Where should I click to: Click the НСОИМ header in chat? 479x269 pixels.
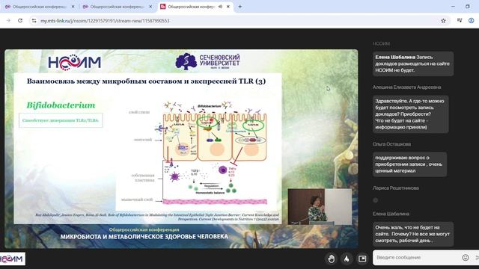click(x=381, y=43)
